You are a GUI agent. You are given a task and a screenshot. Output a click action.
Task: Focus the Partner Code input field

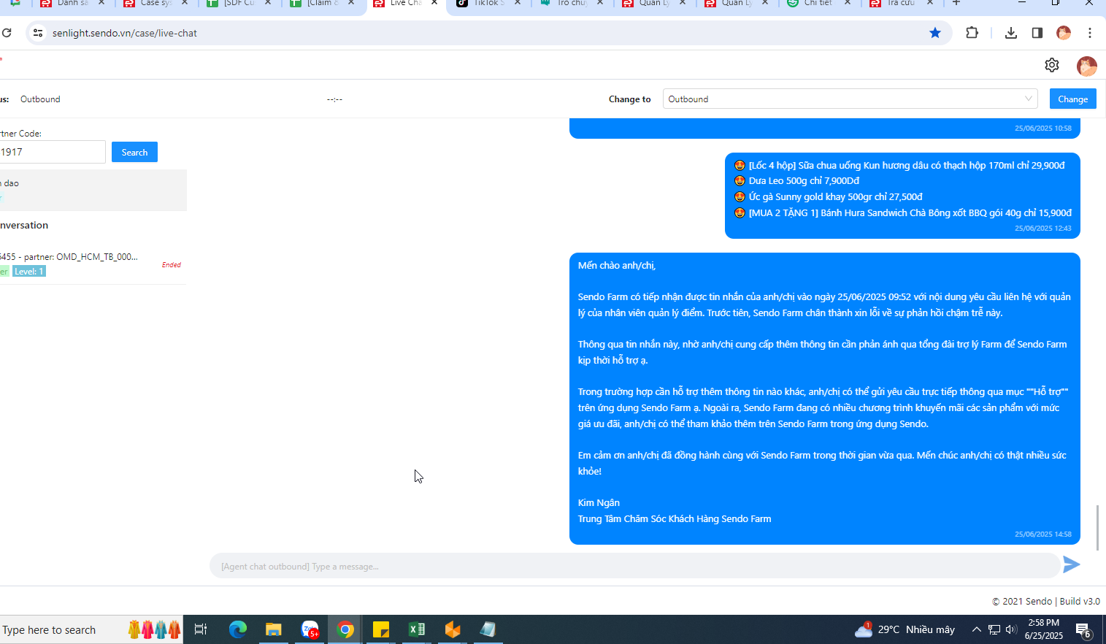click(53, 152)
